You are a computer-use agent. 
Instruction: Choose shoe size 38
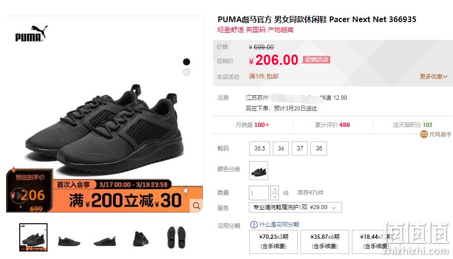(318, 149)
